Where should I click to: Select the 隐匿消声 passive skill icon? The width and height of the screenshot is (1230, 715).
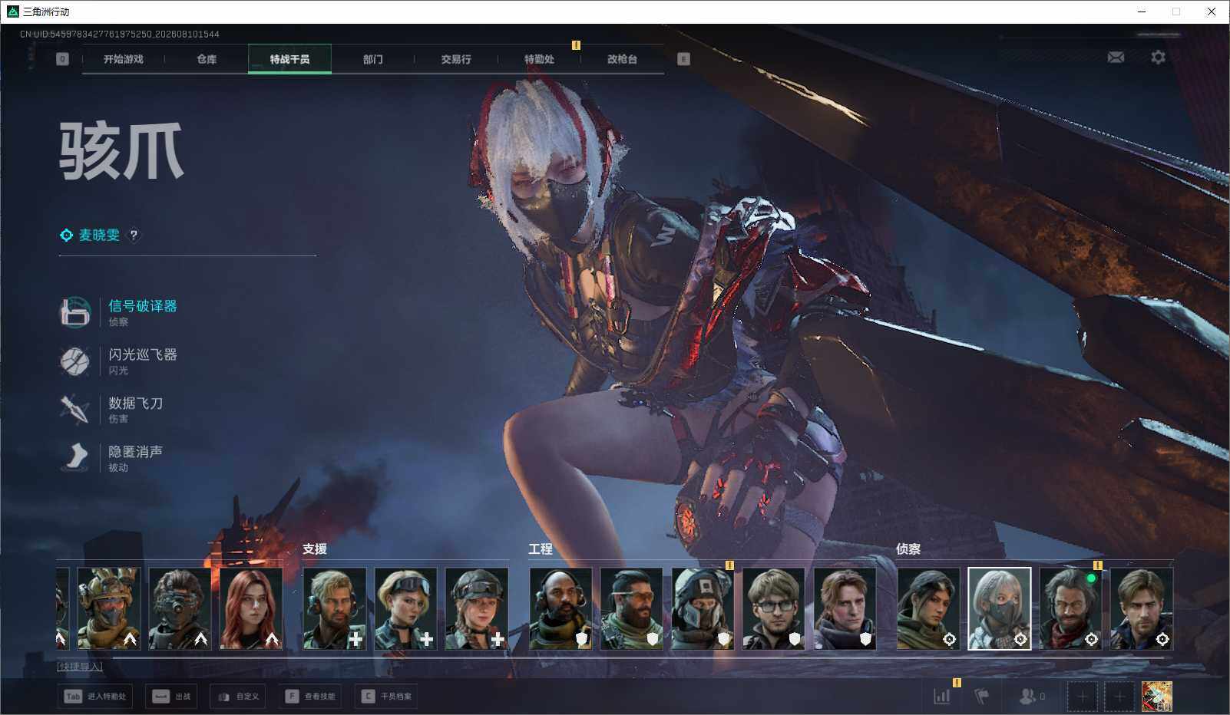pyautogui.click(x=75, y=457)
